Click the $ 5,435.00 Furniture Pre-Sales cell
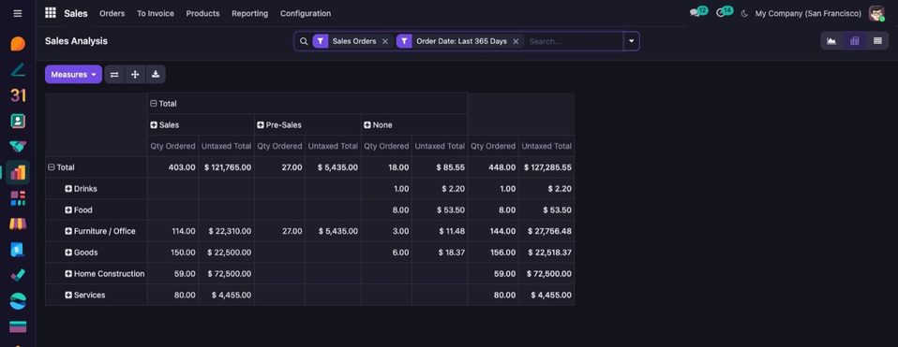This screenshot has width=898, height=347. 333,231
